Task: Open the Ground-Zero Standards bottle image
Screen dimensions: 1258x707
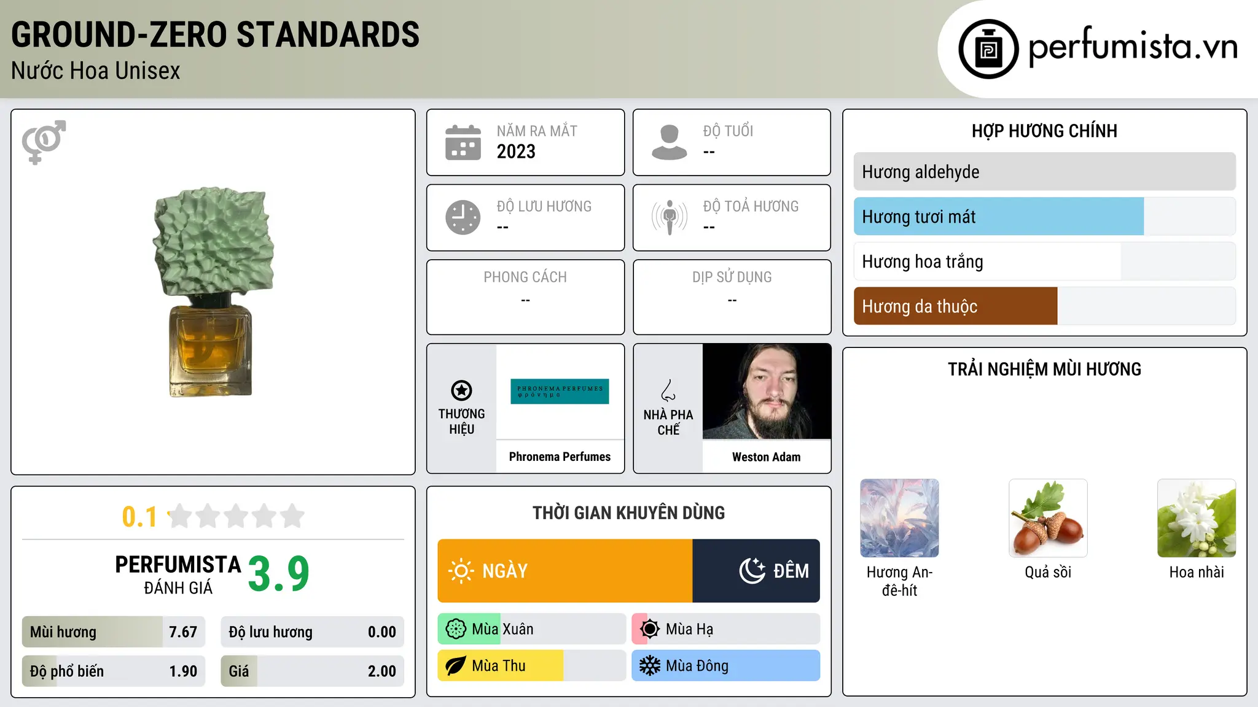Action: coord(213,292)
